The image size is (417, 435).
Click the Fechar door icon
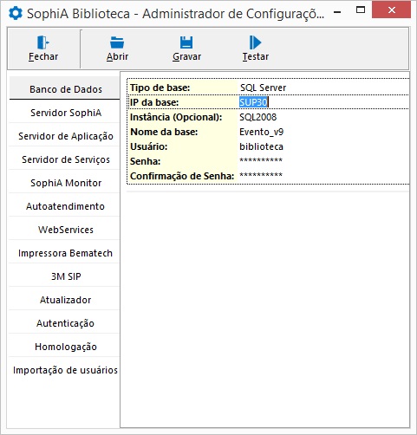click(43, 42)
